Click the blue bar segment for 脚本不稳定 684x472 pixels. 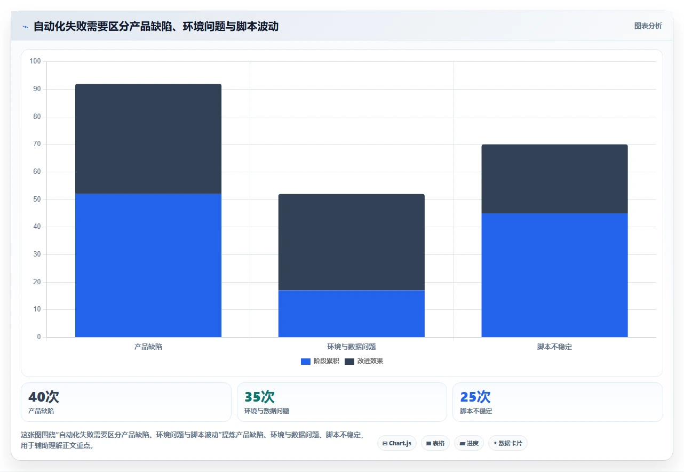pyautogui.click(x=554, y=275)
